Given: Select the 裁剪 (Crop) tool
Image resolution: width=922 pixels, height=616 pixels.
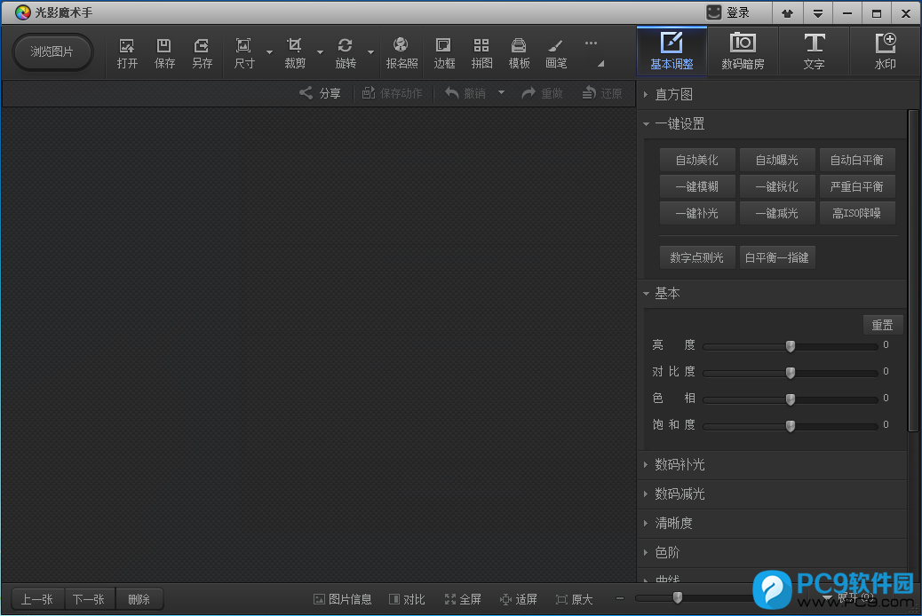Looking at the screenshot, I should [295, 53].
